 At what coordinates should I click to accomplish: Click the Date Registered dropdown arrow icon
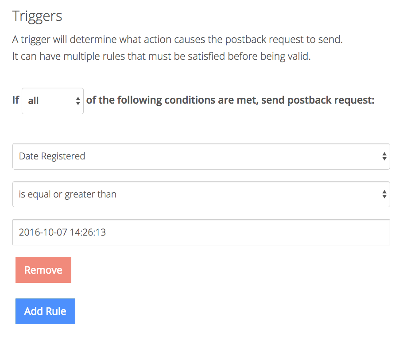(384, 156)
